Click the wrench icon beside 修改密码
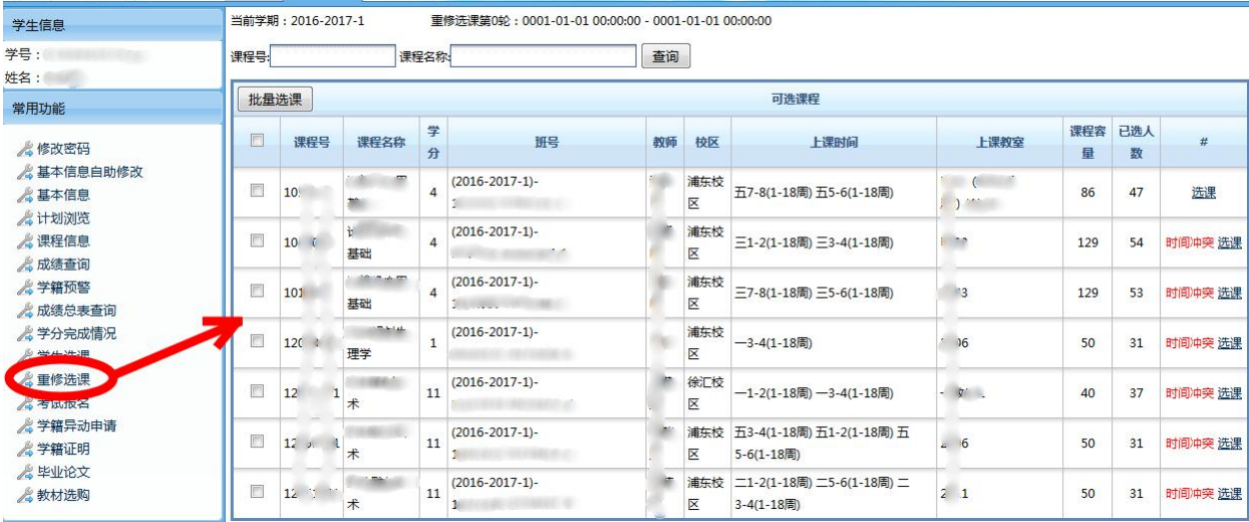This screenshot has width=1249, height=522. [x=26, y=149]
